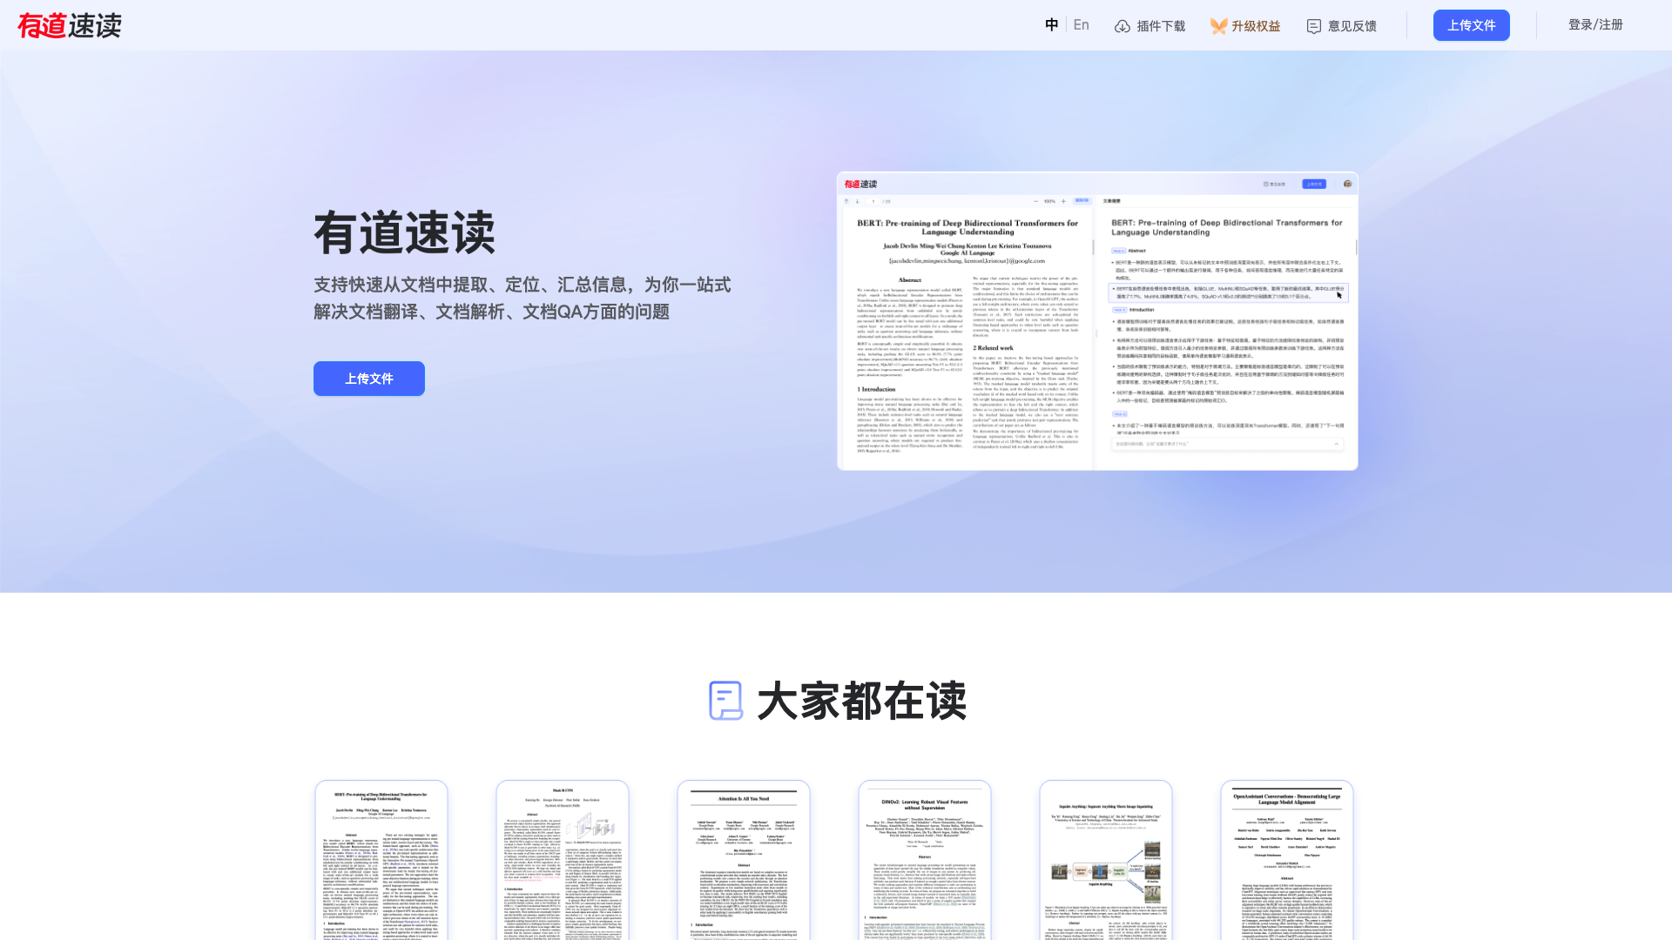Image resolution: width=1672 pixels, height=940 pixels.
Task: Click the 有道速读 hero heading
Action: [x=404, y=232]
